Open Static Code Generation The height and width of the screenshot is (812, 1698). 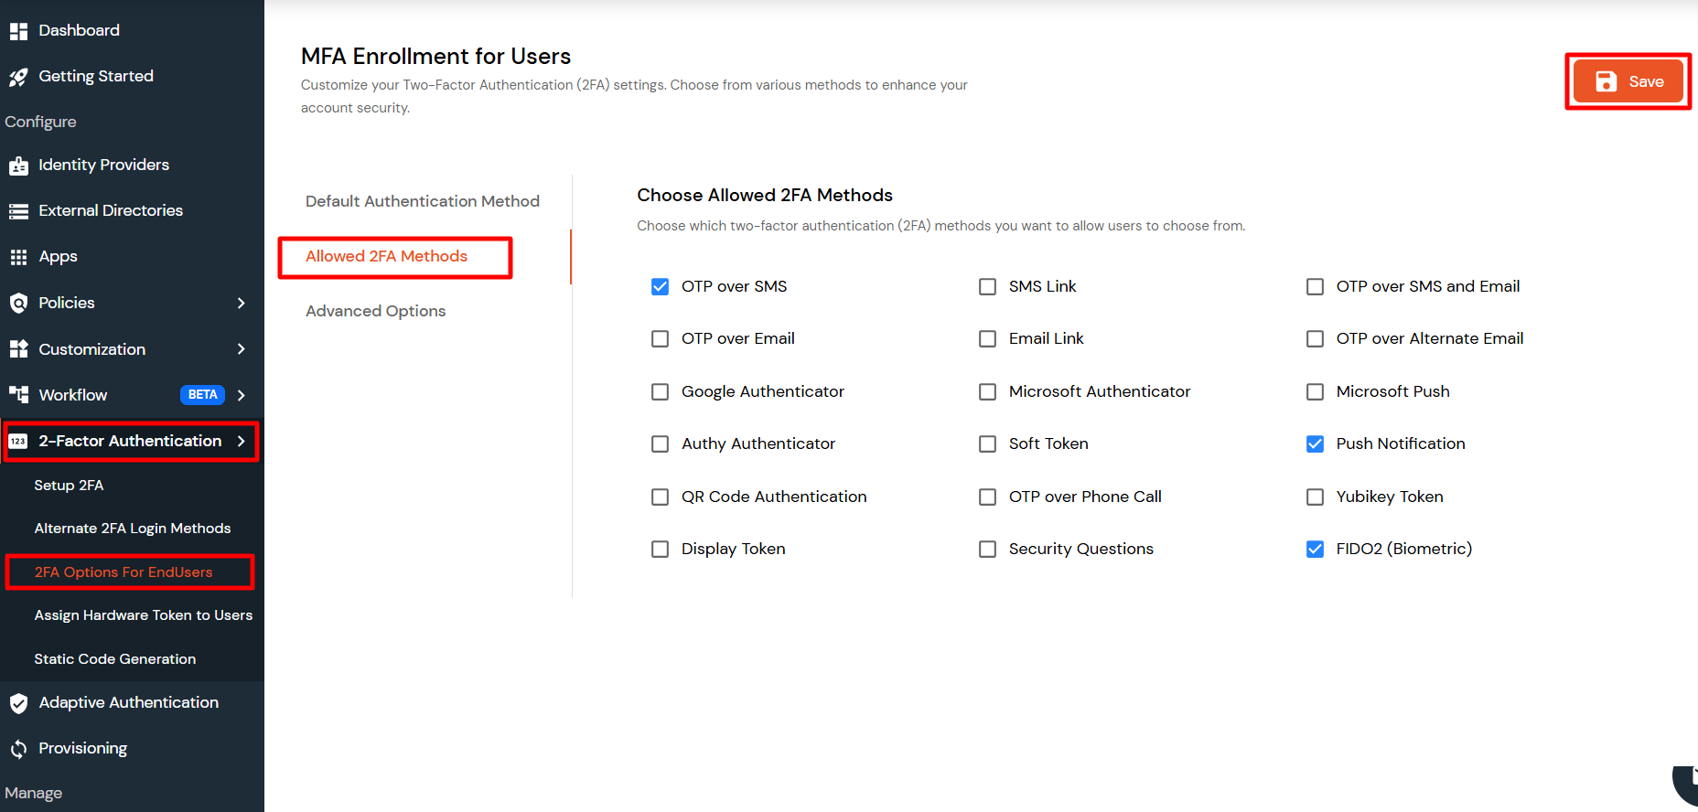(115, 659)
